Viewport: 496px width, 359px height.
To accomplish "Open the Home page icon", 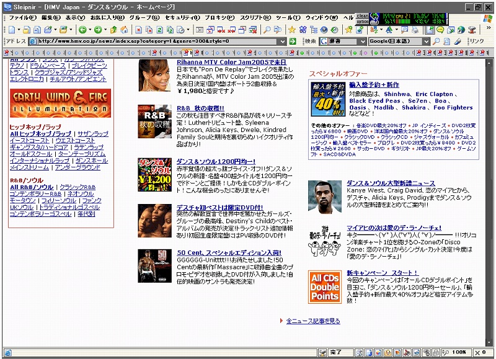I will pyautogui.click(x=124, y=30).
